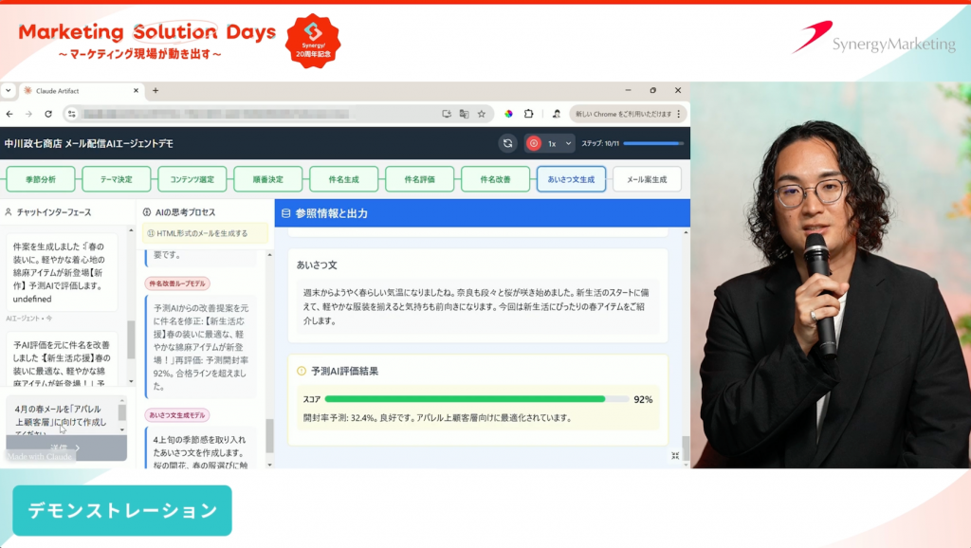Click the browser forward arrow
Image resolution: width=971 pixels, height=548 pixels.
point(28,114)
